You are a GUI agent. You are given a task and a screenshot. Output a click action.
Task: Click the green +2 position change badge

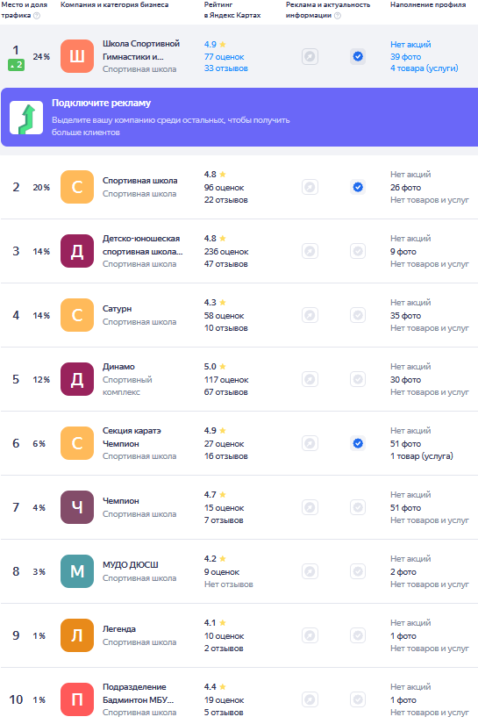pos(16,65)
